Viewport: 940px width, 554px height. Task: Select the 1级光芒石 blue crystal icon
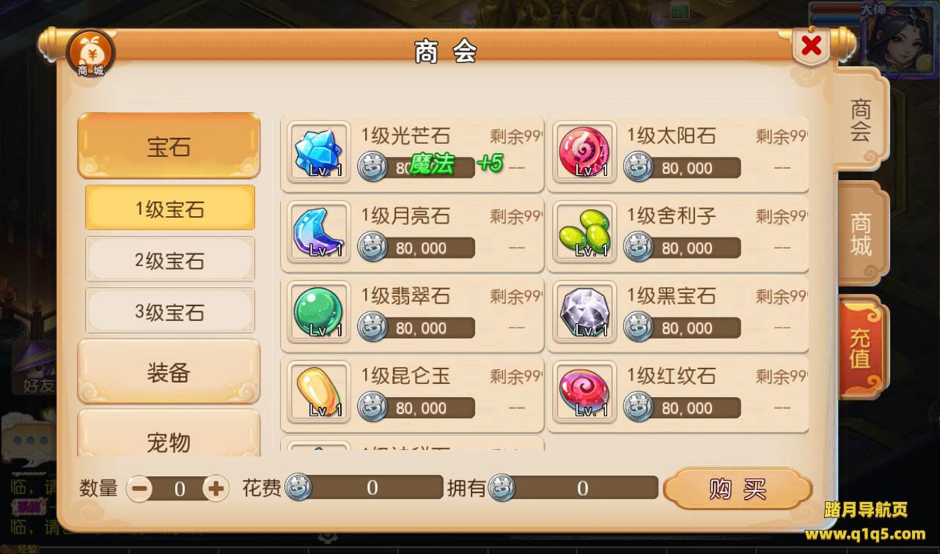(318, 152)
